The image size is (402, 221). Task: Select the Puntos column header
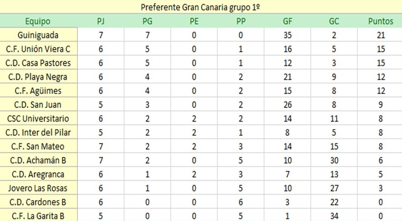coord(381,21)
